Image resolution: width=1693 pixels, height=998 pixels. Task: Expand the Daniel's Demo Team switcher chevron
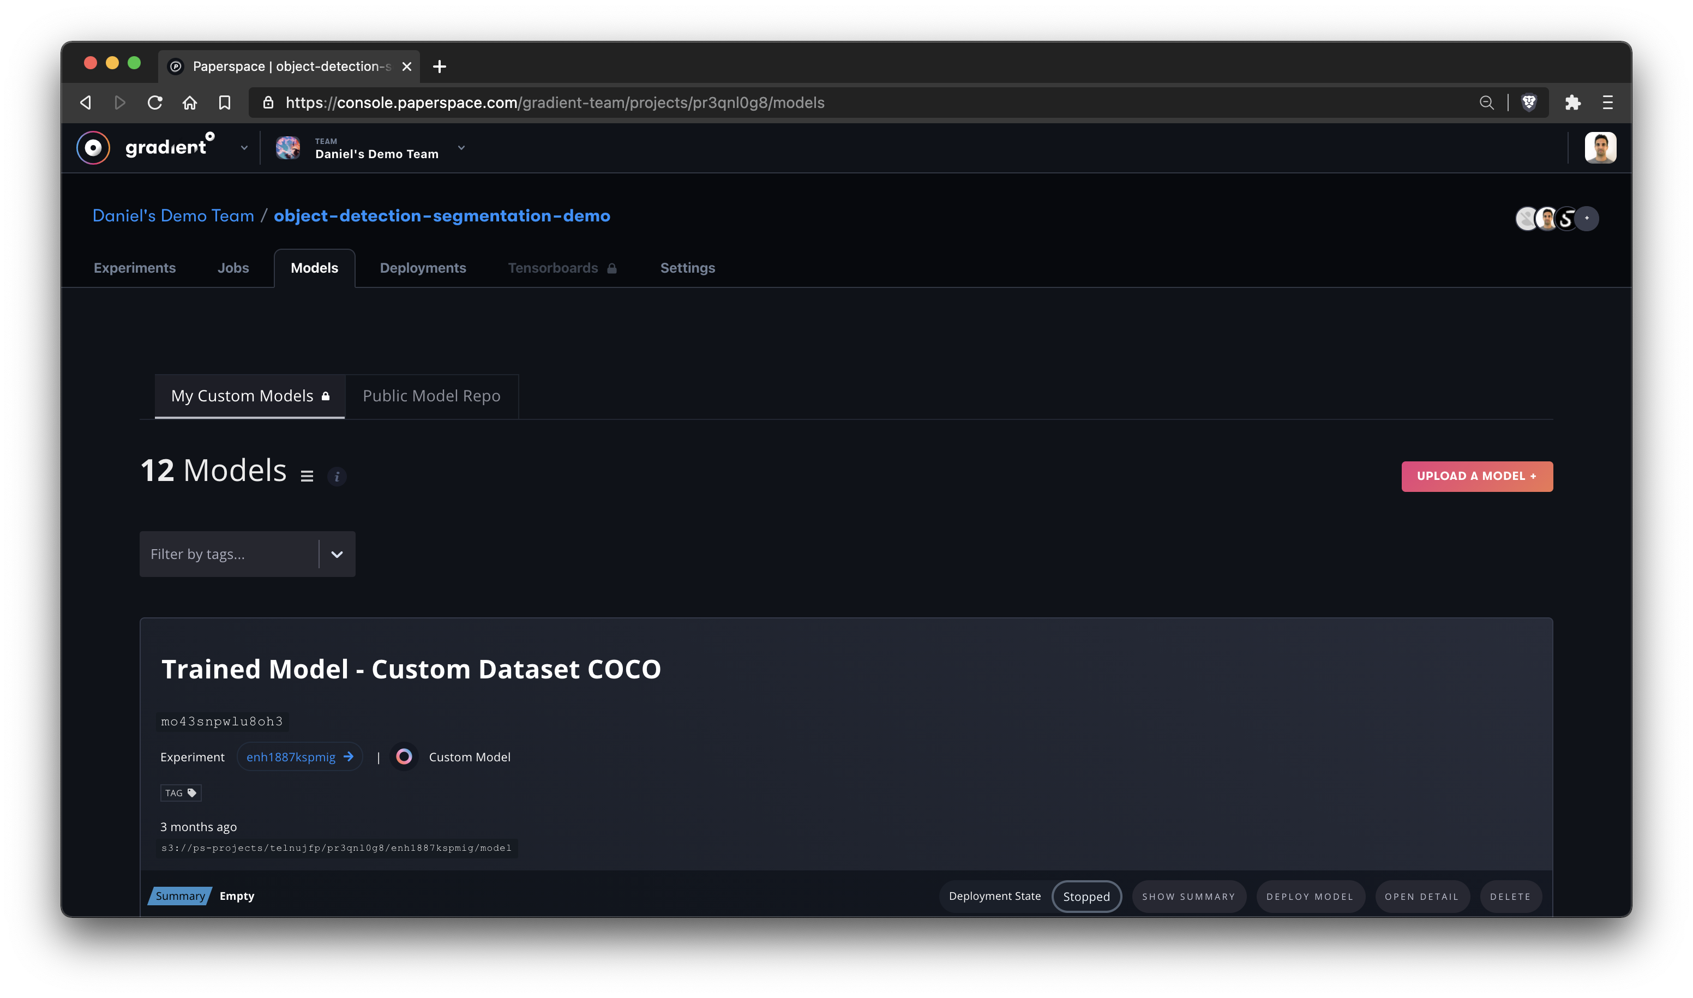point(461,147)
